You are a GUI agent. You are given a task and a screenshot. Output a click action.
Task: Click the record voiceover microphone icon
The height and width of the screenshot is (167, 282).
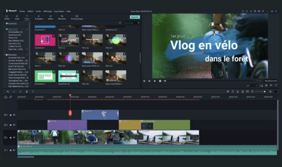(x=238, y=91)
